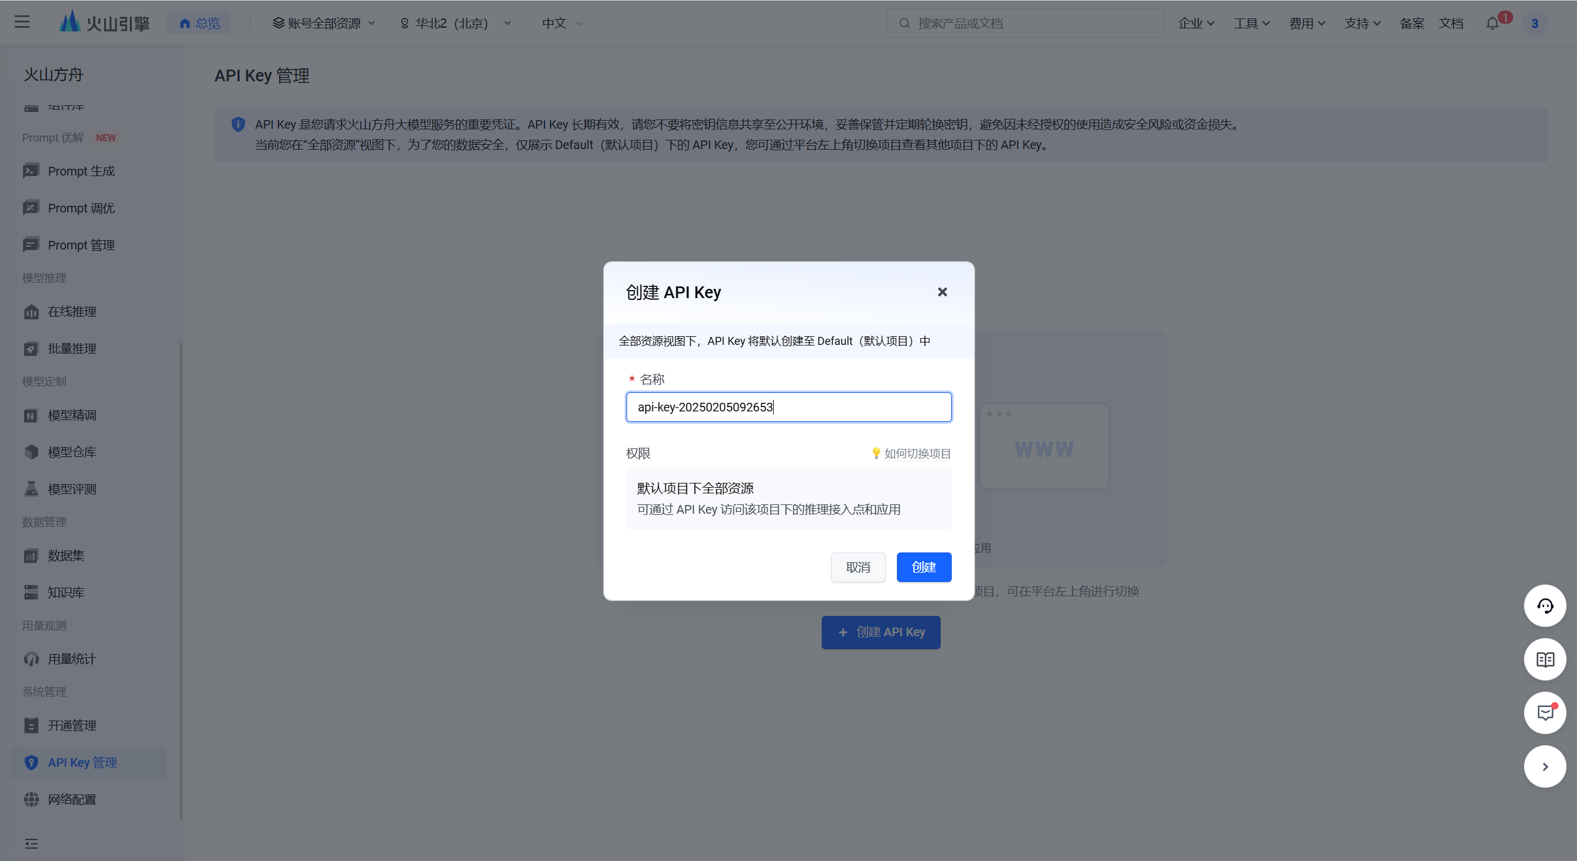Collapse floating tools with the arrow icon
1577x861 pixels.
click(x=1545, y=767)
